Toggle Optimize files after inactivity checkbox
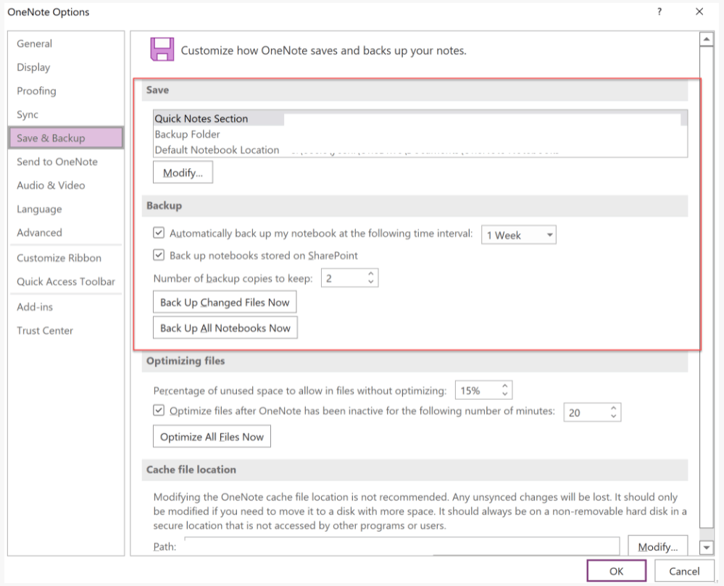 click(159, 410)
